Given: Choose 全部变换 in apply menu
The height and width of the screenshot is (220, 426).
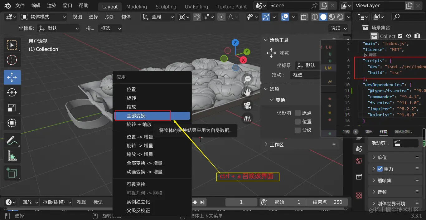Looking at the screenshot, I should tap(152, 116).
